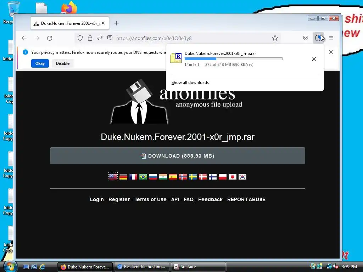View site security padlock info

[90, 38]
